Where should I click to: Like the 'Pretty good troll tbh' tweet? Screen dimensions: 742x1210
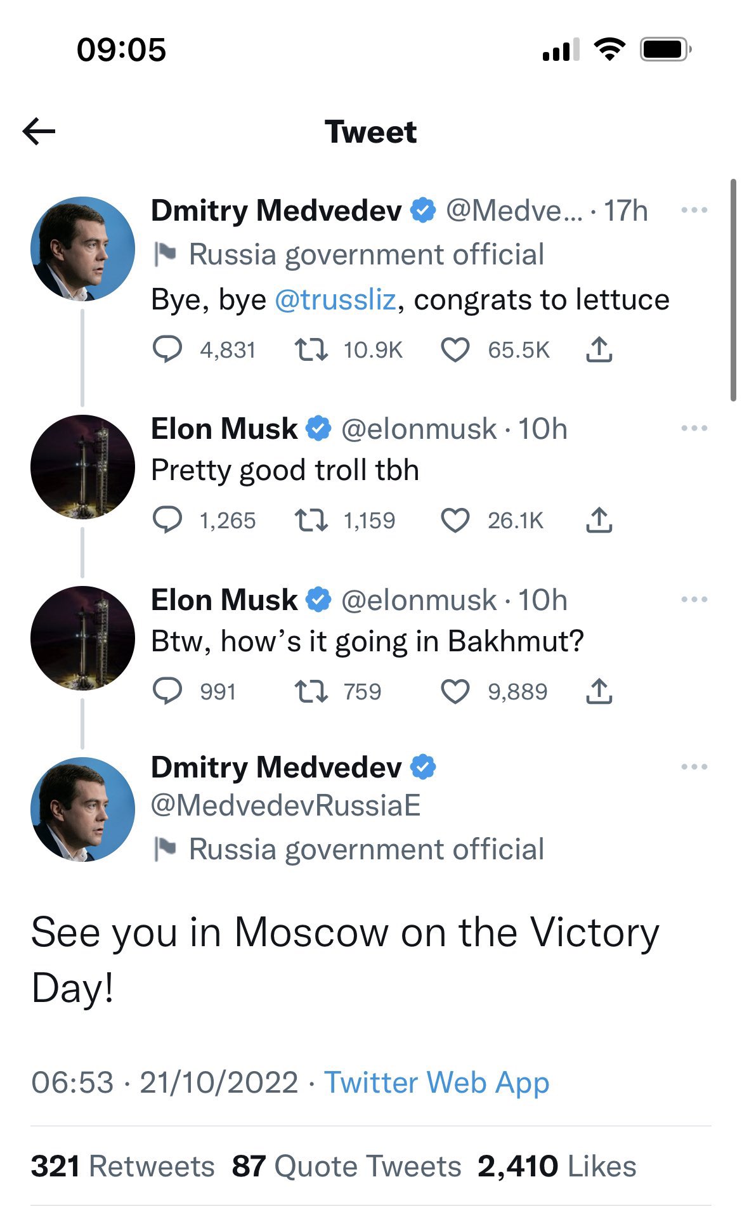pos(455,521)
